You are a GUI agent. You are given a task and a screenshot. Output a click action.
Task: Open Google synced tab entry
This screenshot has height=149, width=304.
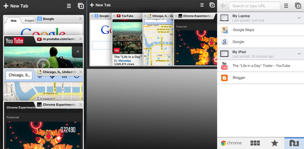point(261,42)
